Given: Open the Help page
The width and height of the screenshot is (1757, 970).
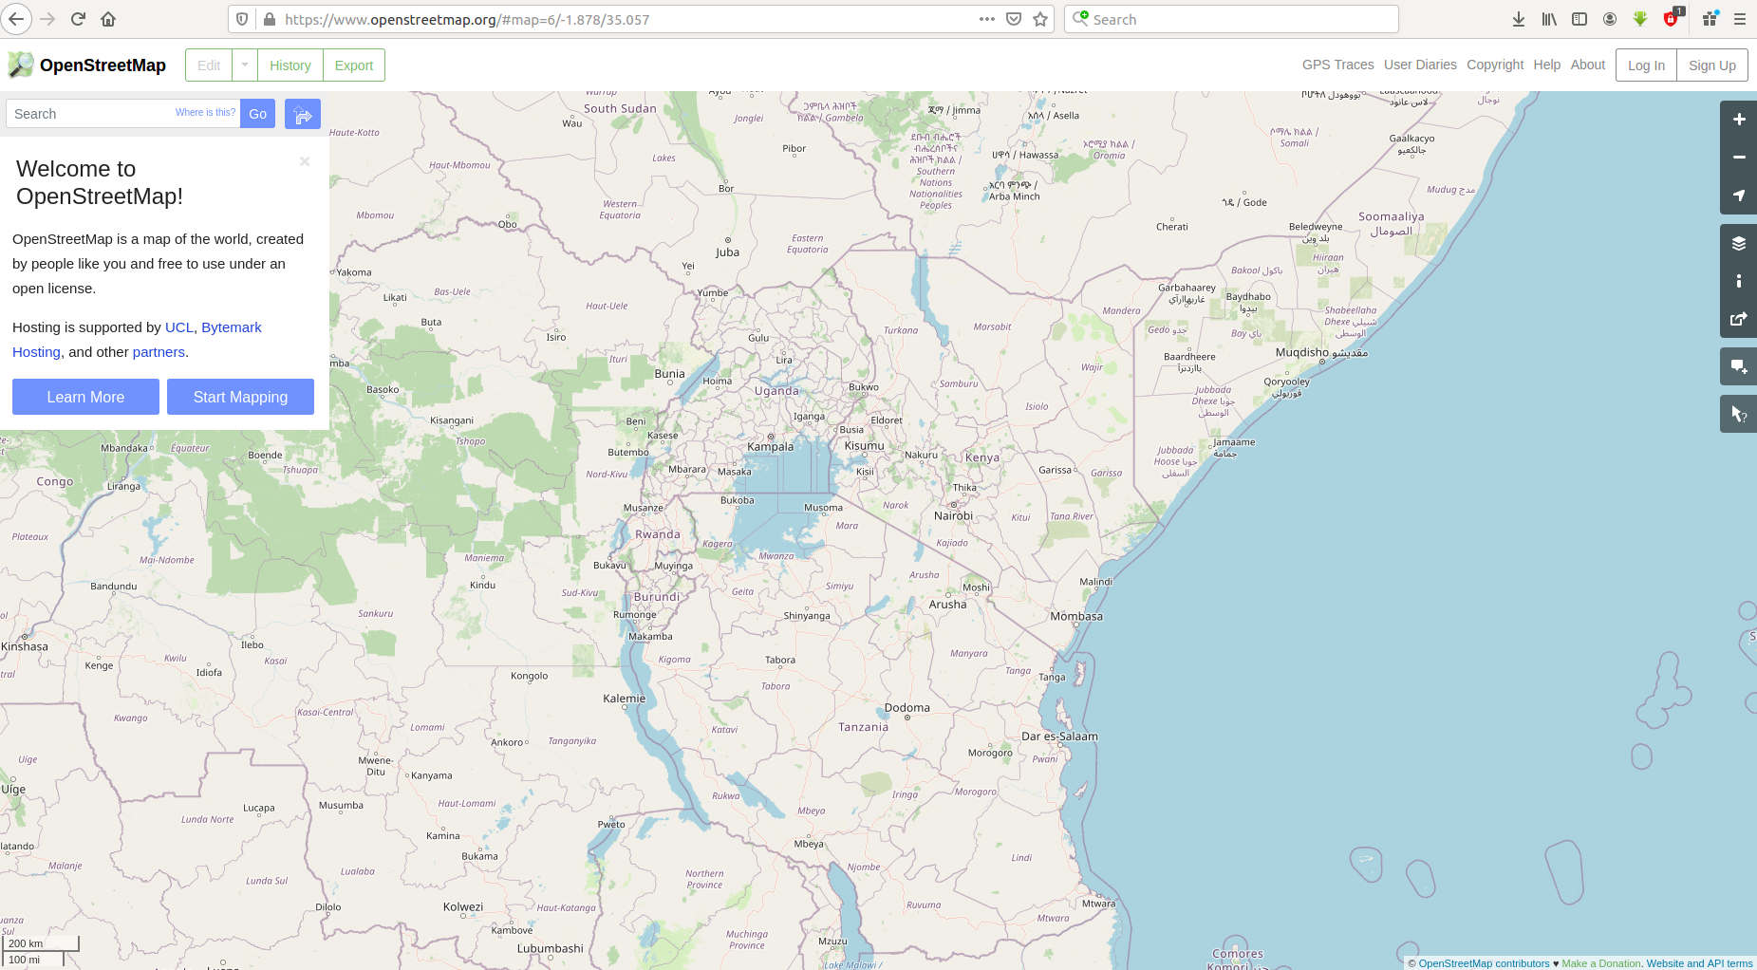Looking at the screenshot, I should coord(1546,65).
